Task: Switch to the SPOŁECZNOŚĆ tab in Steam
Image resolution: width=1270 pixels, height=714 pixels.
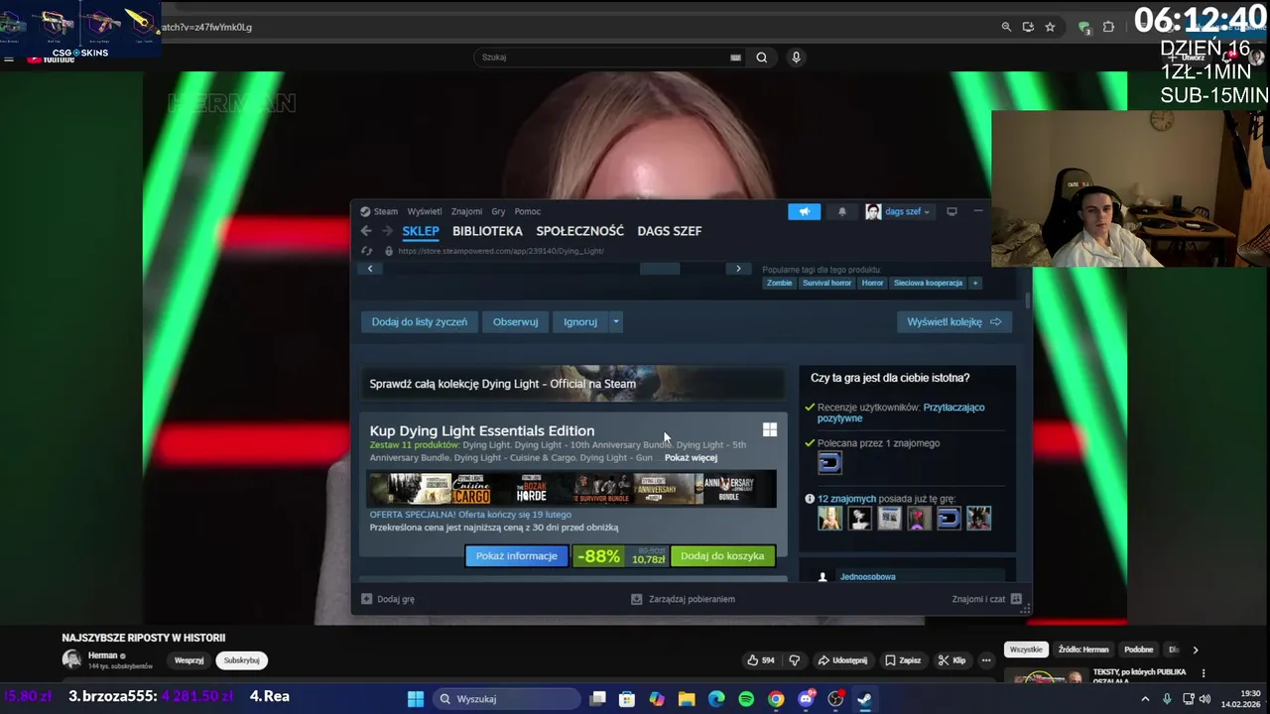Action: (580, 231)
